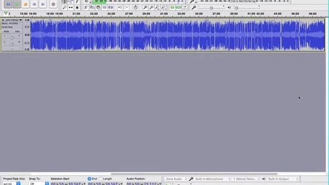This screenshot has width=329, height=185.
Task: Adjust the track pan L/R slider
Action: (x=12, y=44)
